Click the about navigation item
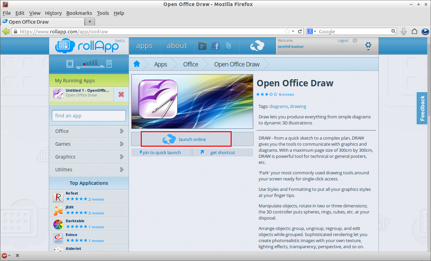The width and height of the screenshot is (431, 261). coord(177,46)
